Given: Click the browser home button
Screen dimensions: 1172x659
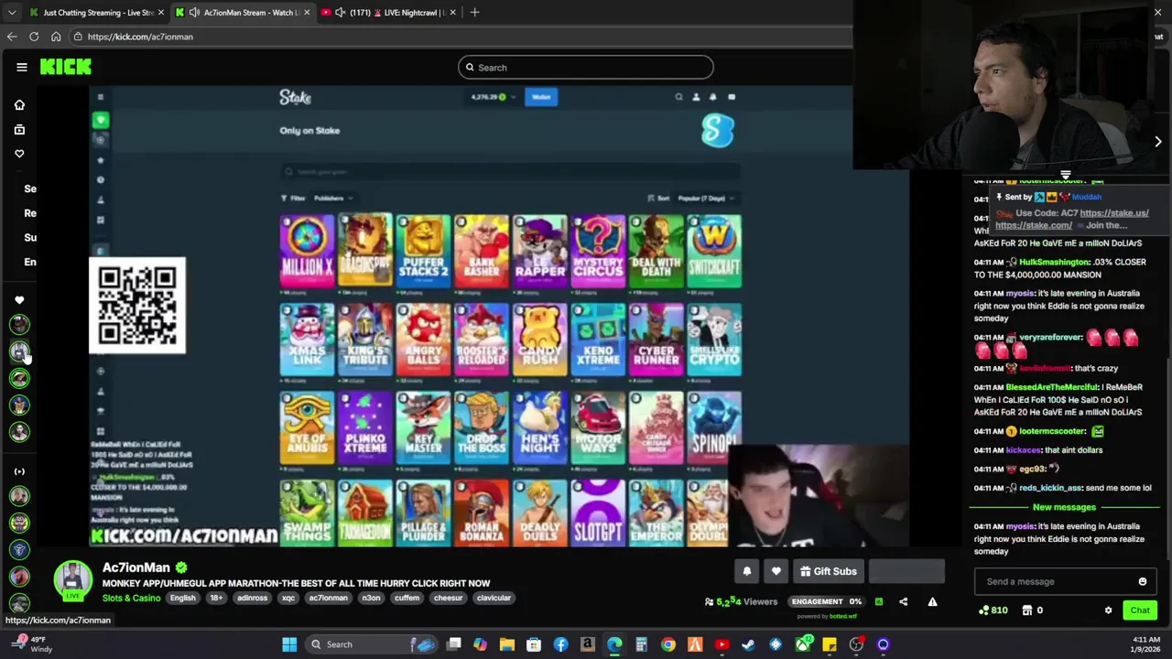Looking at the screenshot, I should click(56, 37).
